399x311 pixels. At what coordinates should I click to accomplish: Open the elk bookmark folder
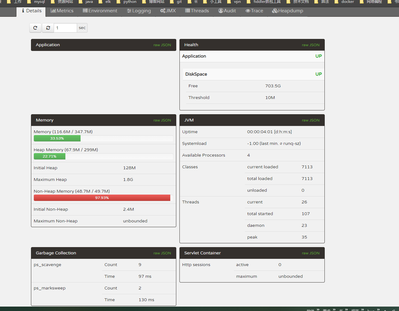(105, 2)
